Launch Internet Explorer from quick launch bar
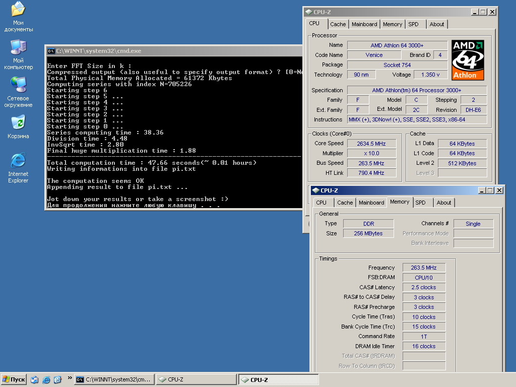 pos(46,379)
